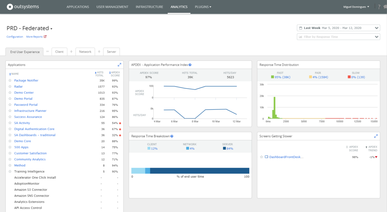Sort applications by Name

point(14,74)
